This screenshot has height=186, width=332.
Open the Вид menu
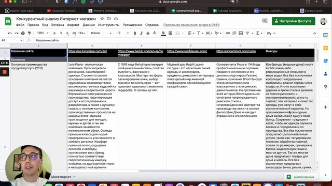[x=45, y=25]
